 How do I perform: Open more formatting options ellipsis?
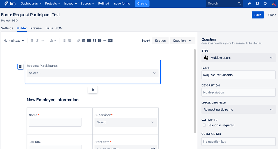(x=43, y=41)
